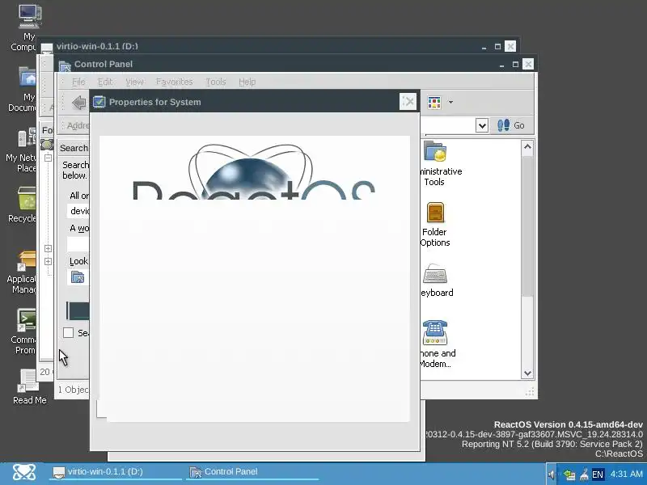The height and width of the screenshot is (485, 647).
Task: Click the Control Panel vertical scrollbar thumb
Action: click(527, 226)
